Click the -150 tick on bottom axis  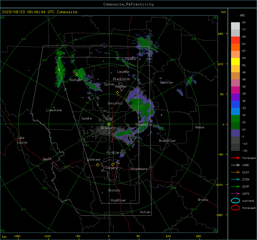pyautogui.click(x=17, y=236)
